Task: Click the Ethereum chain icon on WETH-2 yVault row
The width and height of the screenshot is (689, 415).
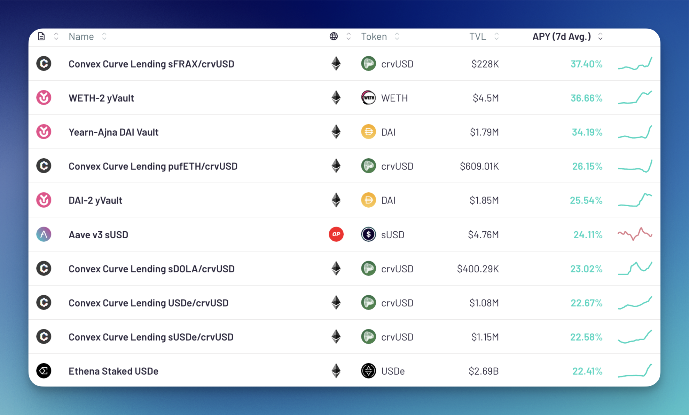Action: click(x=336, y=98)
